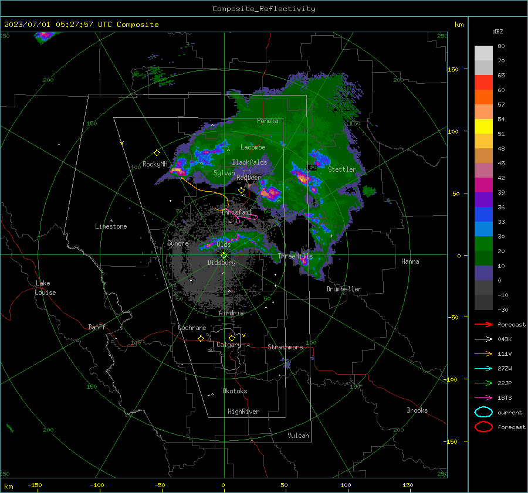Select yellow V marker northwest of RockyMH

(121, 144)
